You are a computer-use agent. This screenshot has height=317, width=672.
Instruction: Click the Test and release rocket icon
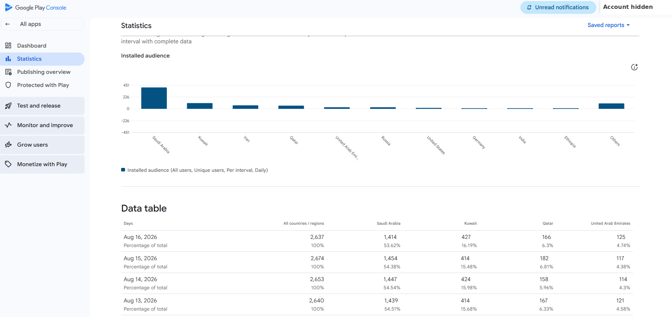tap(8, 106)
